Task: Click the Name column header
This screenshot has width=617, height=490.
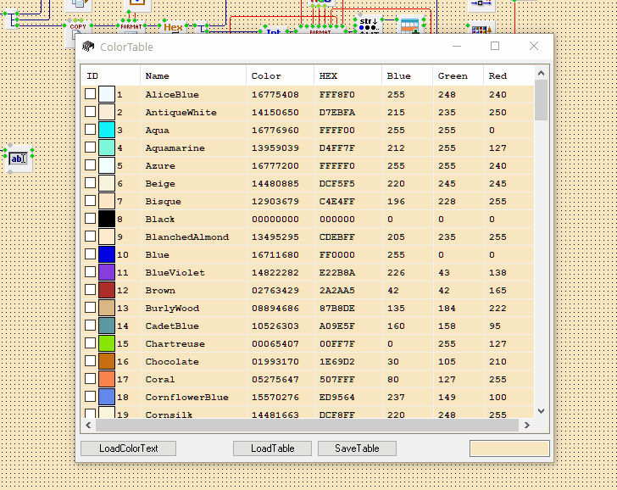Action: click(x=158, y=76)
